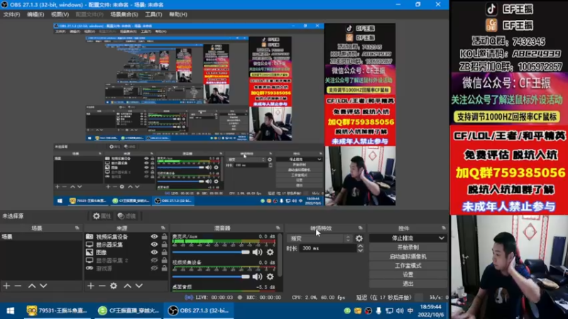The height and width of the screenshot is (319, 568).
Task: Mute the 麦克风/Aux speaker icon
Action: click(257, 252)
